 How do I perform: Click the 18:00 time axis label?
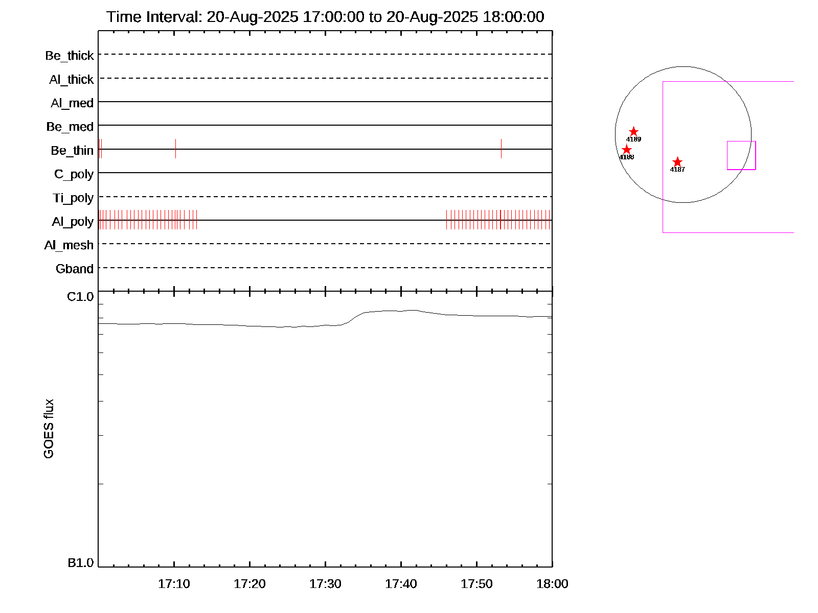[x=552, y=584]
